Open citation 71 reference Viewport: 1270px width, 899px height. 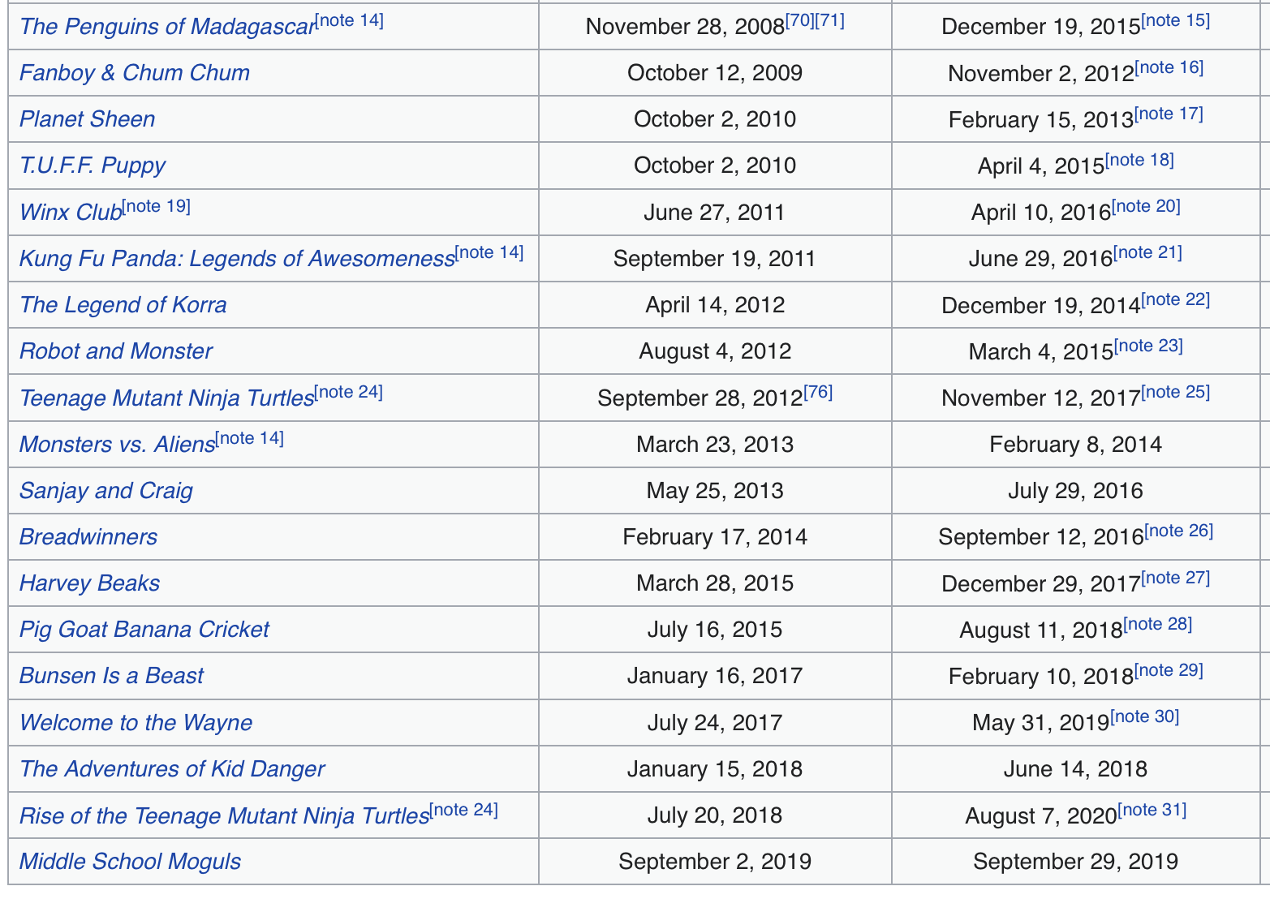point(830,20)
